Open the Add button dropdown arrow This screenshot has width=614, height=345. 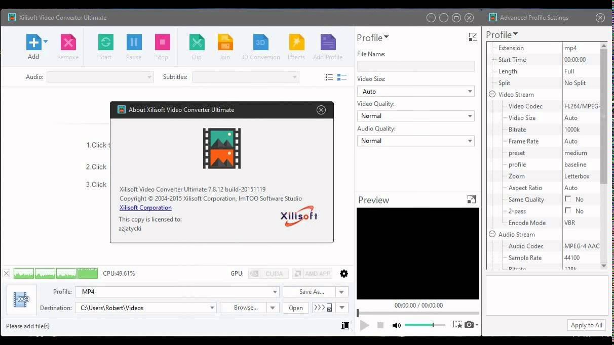[46, 41]
